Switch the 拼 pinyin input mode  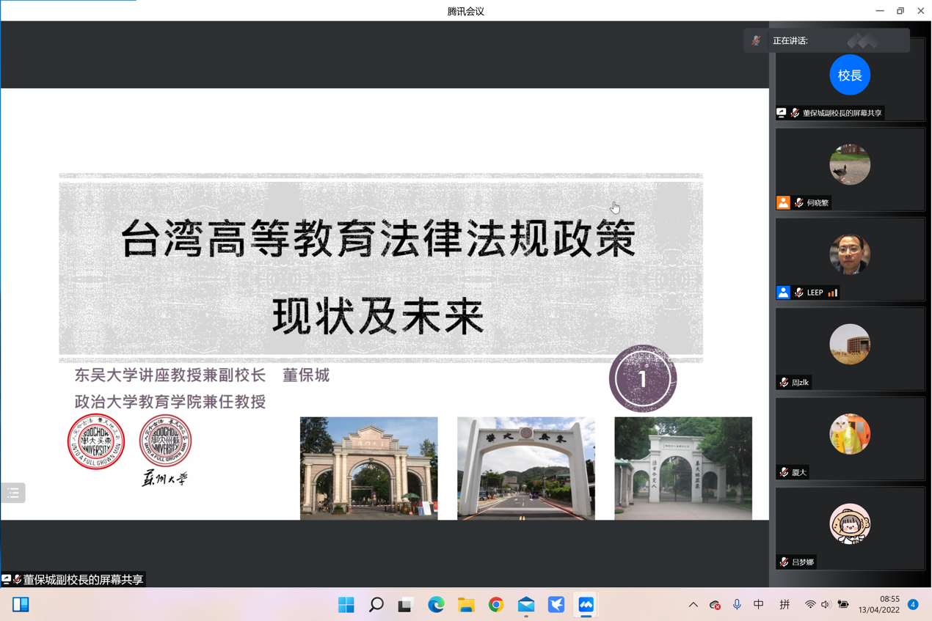coord(784,605)
